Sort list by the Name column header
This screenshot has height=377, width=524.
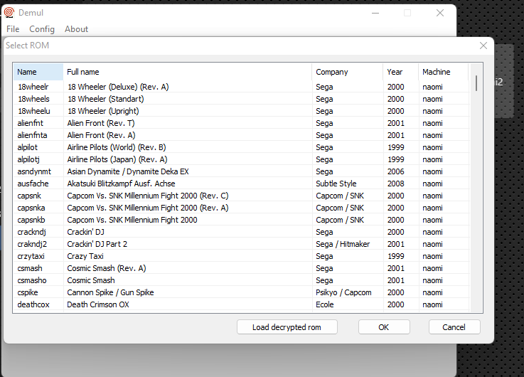point(38,72)
